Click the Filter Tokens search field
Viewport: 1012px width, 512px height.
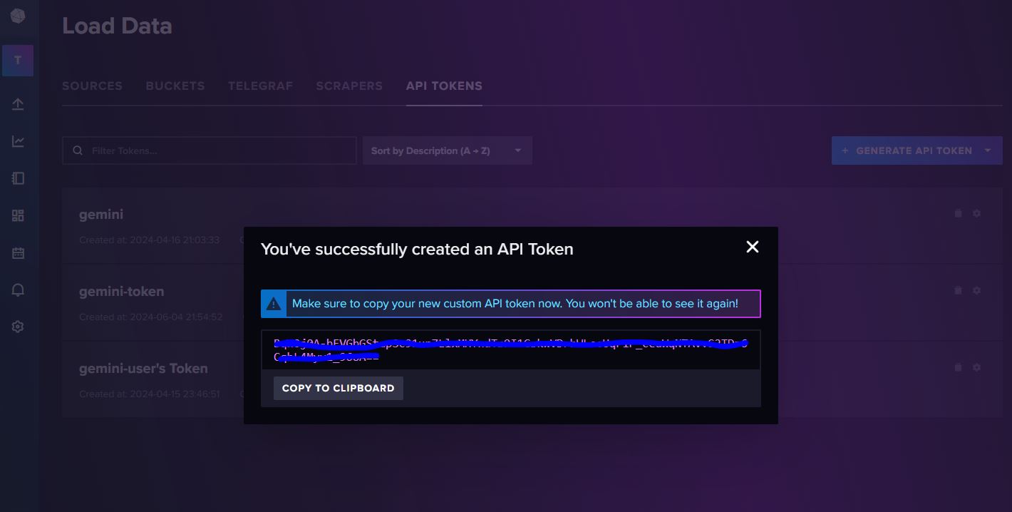[214, 150]
